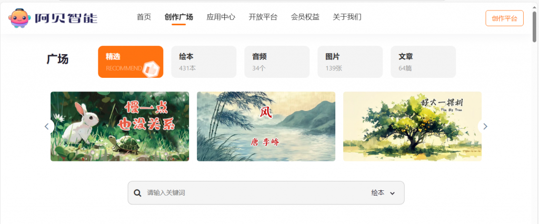The image size is (539, 224).
Task: Open 应用中心 navigation item
Action: (221, 17)
